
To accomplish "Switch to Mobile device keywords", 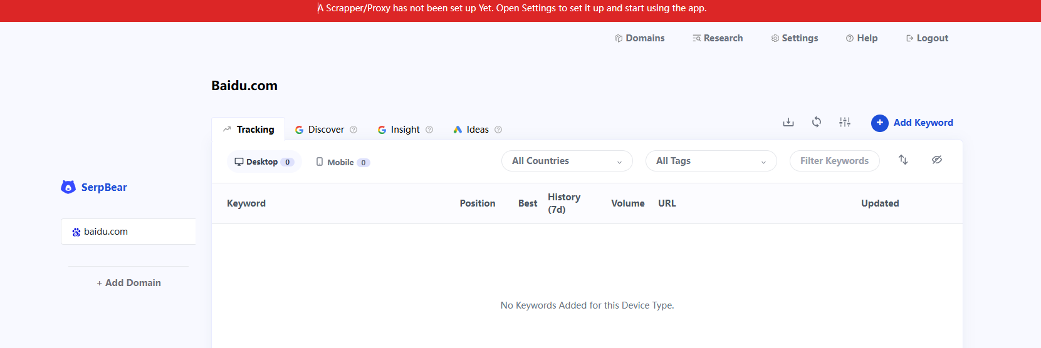I will [x=343, y=162].
